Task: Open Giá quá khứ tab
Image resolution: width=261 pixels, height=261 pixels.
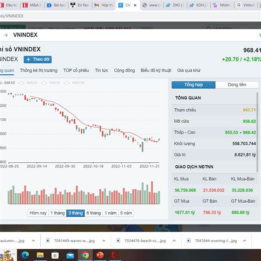Action: (189, 70)
